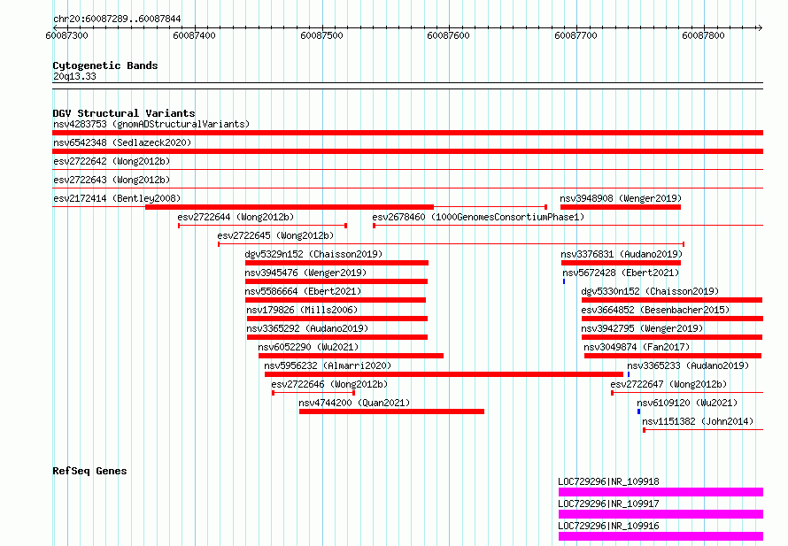Select the nsv3049874 (Fan2017) label

[637, 347]
